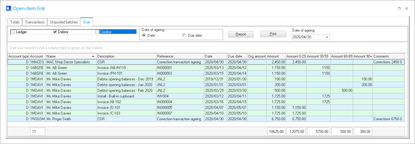Tick the Creditor checkbox
This screenshot has width=415, height=144.
(97, 32)
